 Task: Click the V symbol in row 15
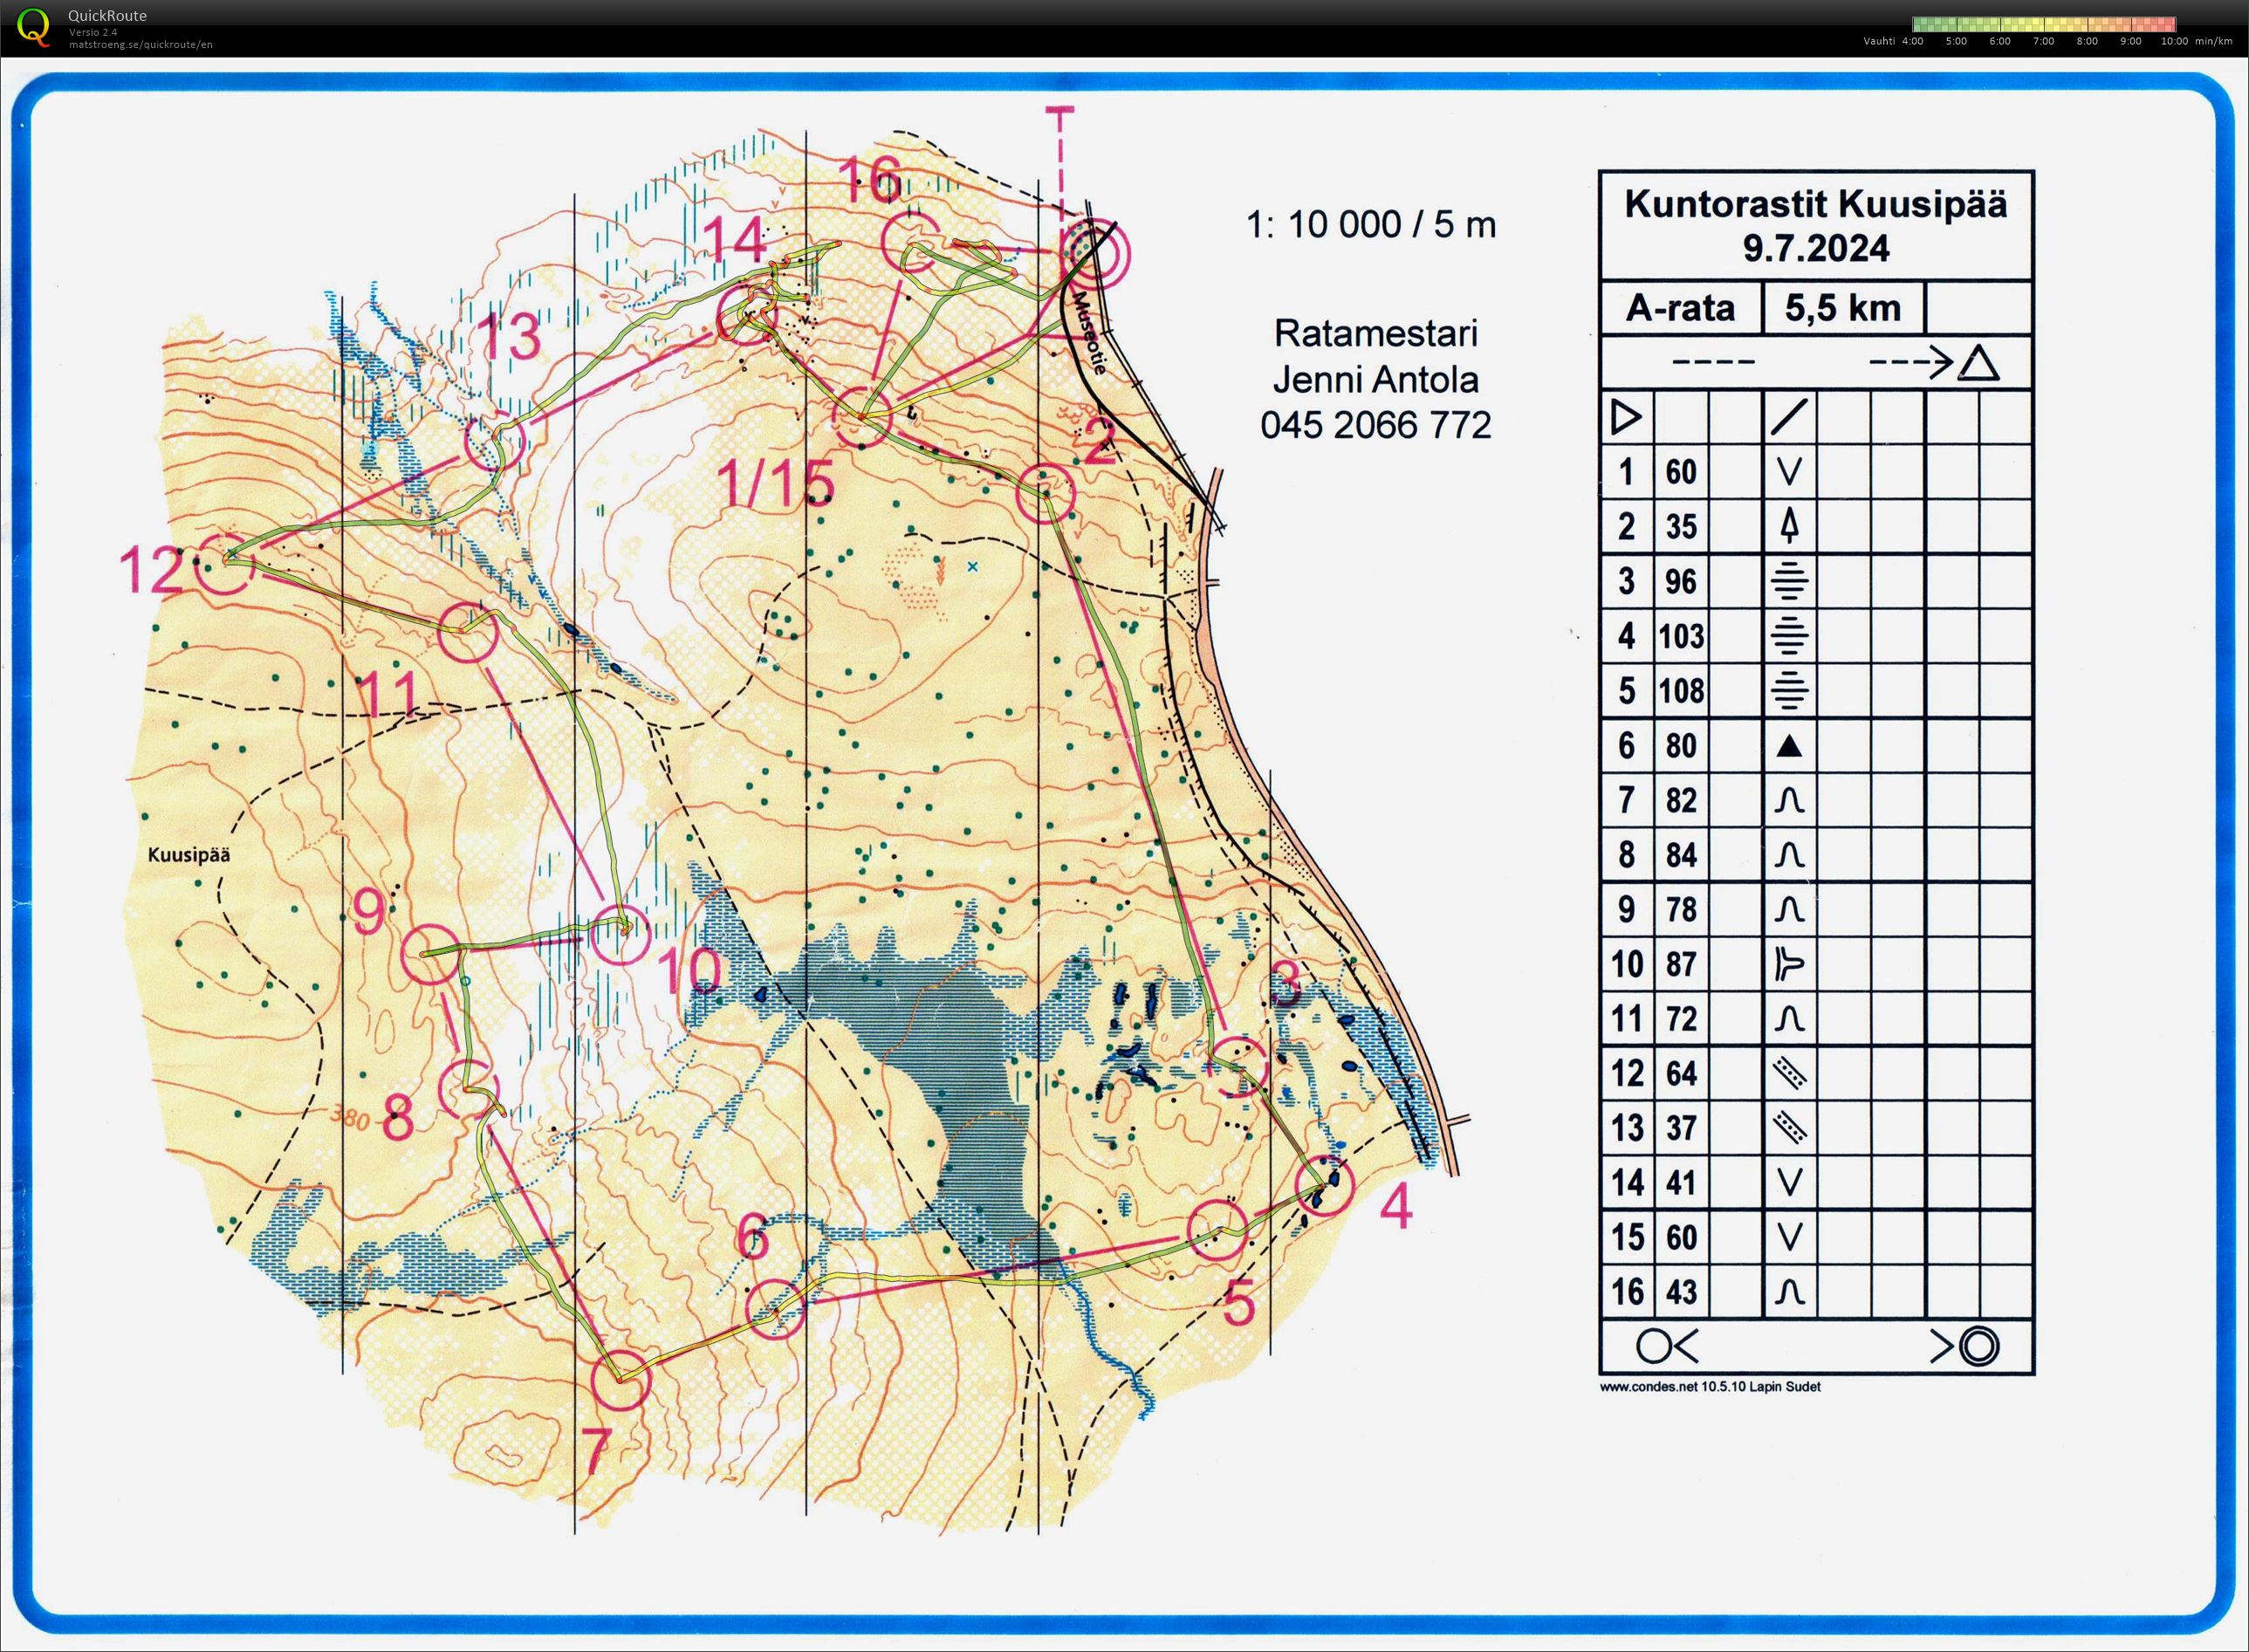(x=1789, y=1238)
